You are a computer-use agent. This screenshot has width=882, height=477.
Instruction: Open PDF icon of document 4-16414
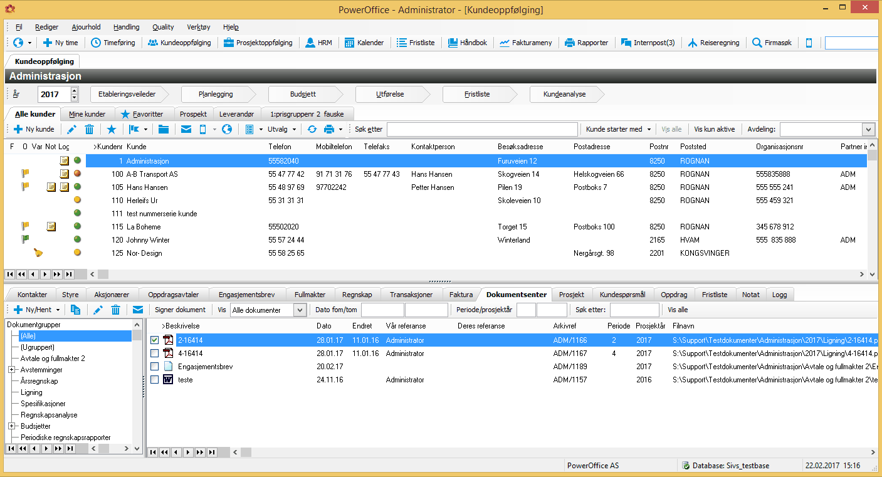coord(168,353)
